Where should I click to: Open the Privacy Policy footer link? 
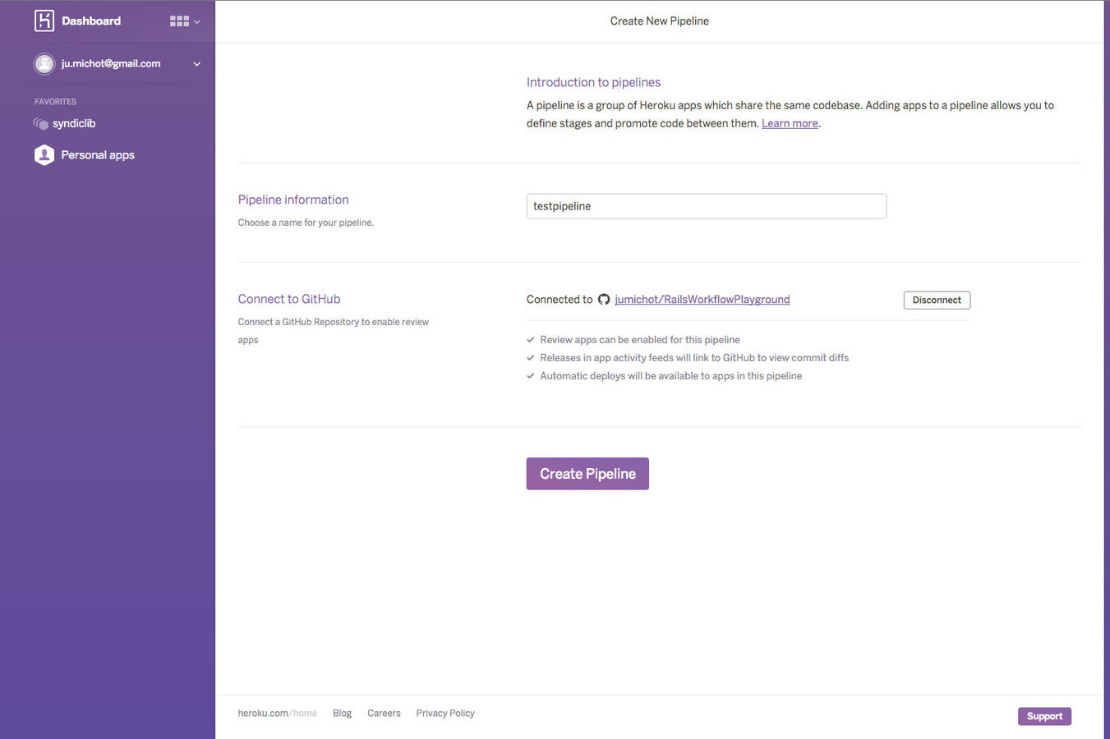[445, 714]
